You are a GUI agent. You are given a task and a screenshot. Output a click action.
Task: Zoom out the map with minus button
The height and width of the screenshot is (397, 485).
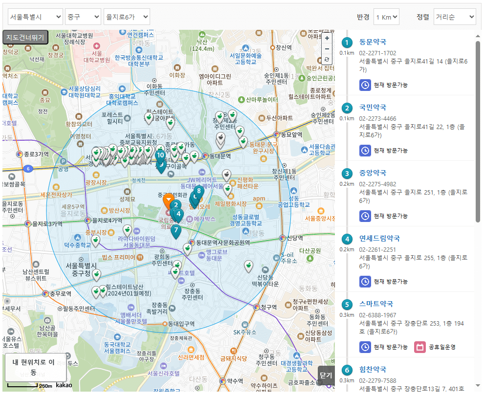[327, 49]
